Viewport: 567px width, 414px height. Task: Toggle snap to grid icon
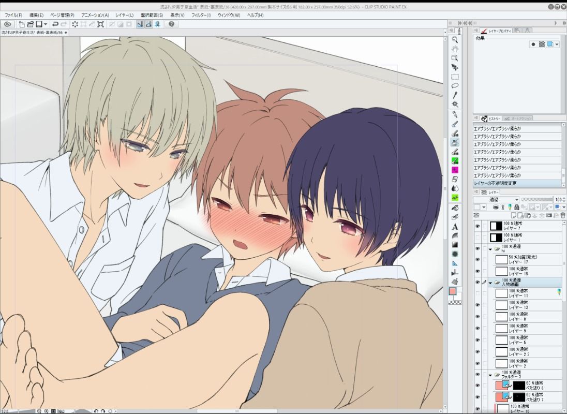coord(158,24)
